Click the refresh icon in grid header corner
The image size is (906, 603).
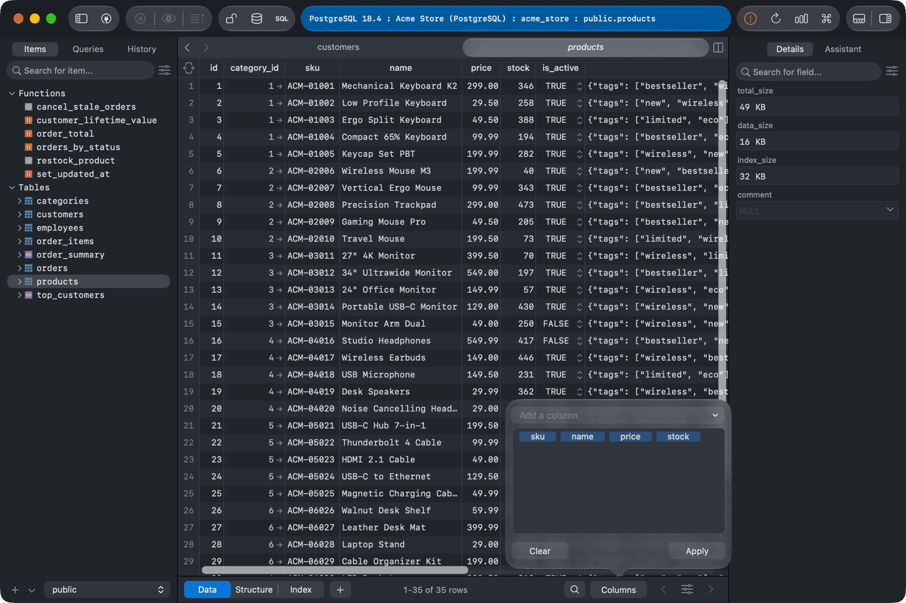[189, 68]
